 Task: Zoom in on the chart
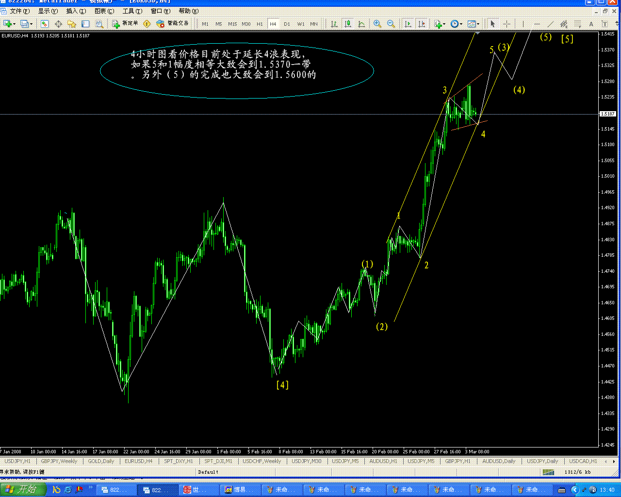coord(377,23)
